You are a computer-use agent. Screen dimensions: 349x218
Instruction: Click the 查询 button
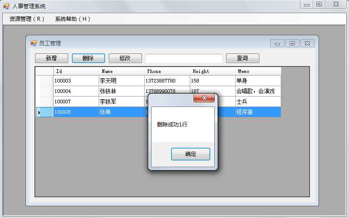[243, 58]
